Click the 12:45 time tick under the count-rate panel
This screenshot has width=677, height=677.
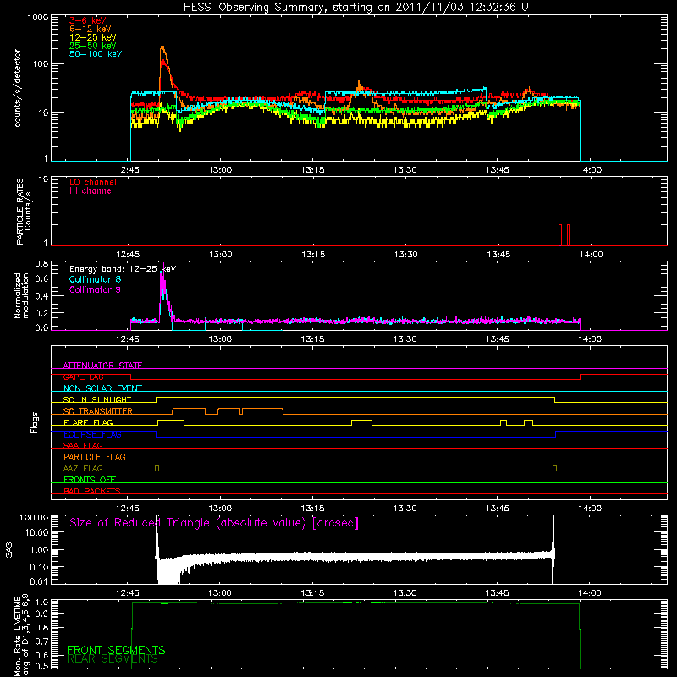[x=128, y=170]
